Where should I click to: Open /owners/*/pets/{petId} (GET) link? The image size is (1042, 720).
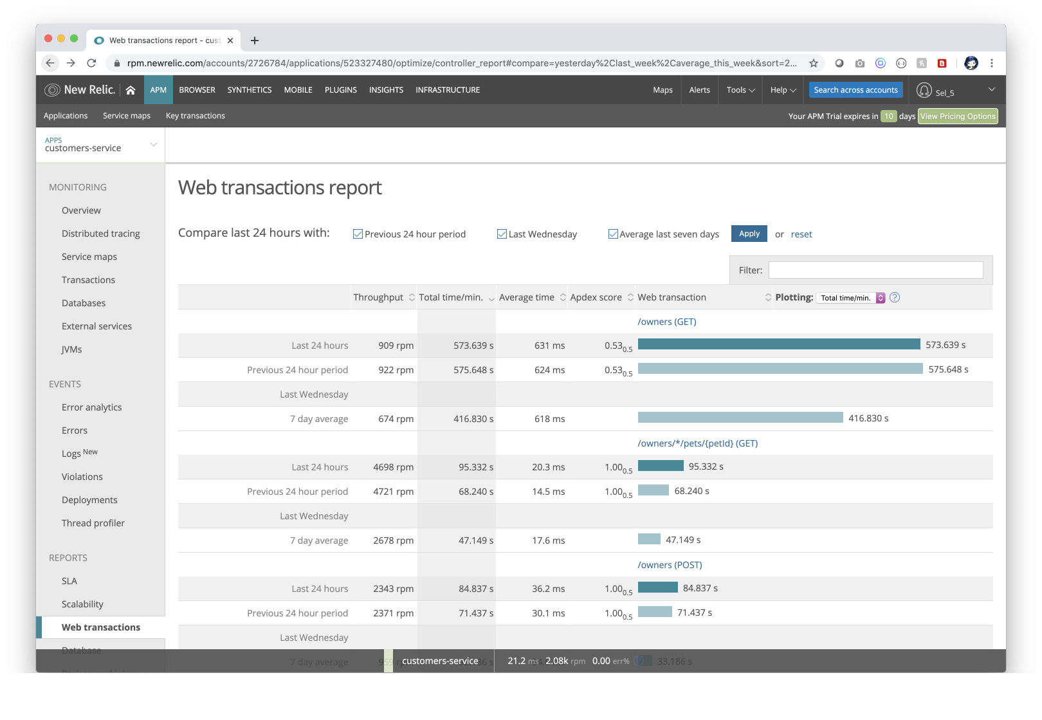(x=698, y=443)
